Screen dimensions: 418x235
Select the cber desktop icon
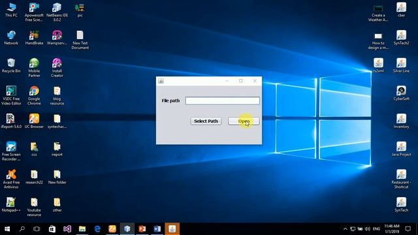[x=401, y=10]
